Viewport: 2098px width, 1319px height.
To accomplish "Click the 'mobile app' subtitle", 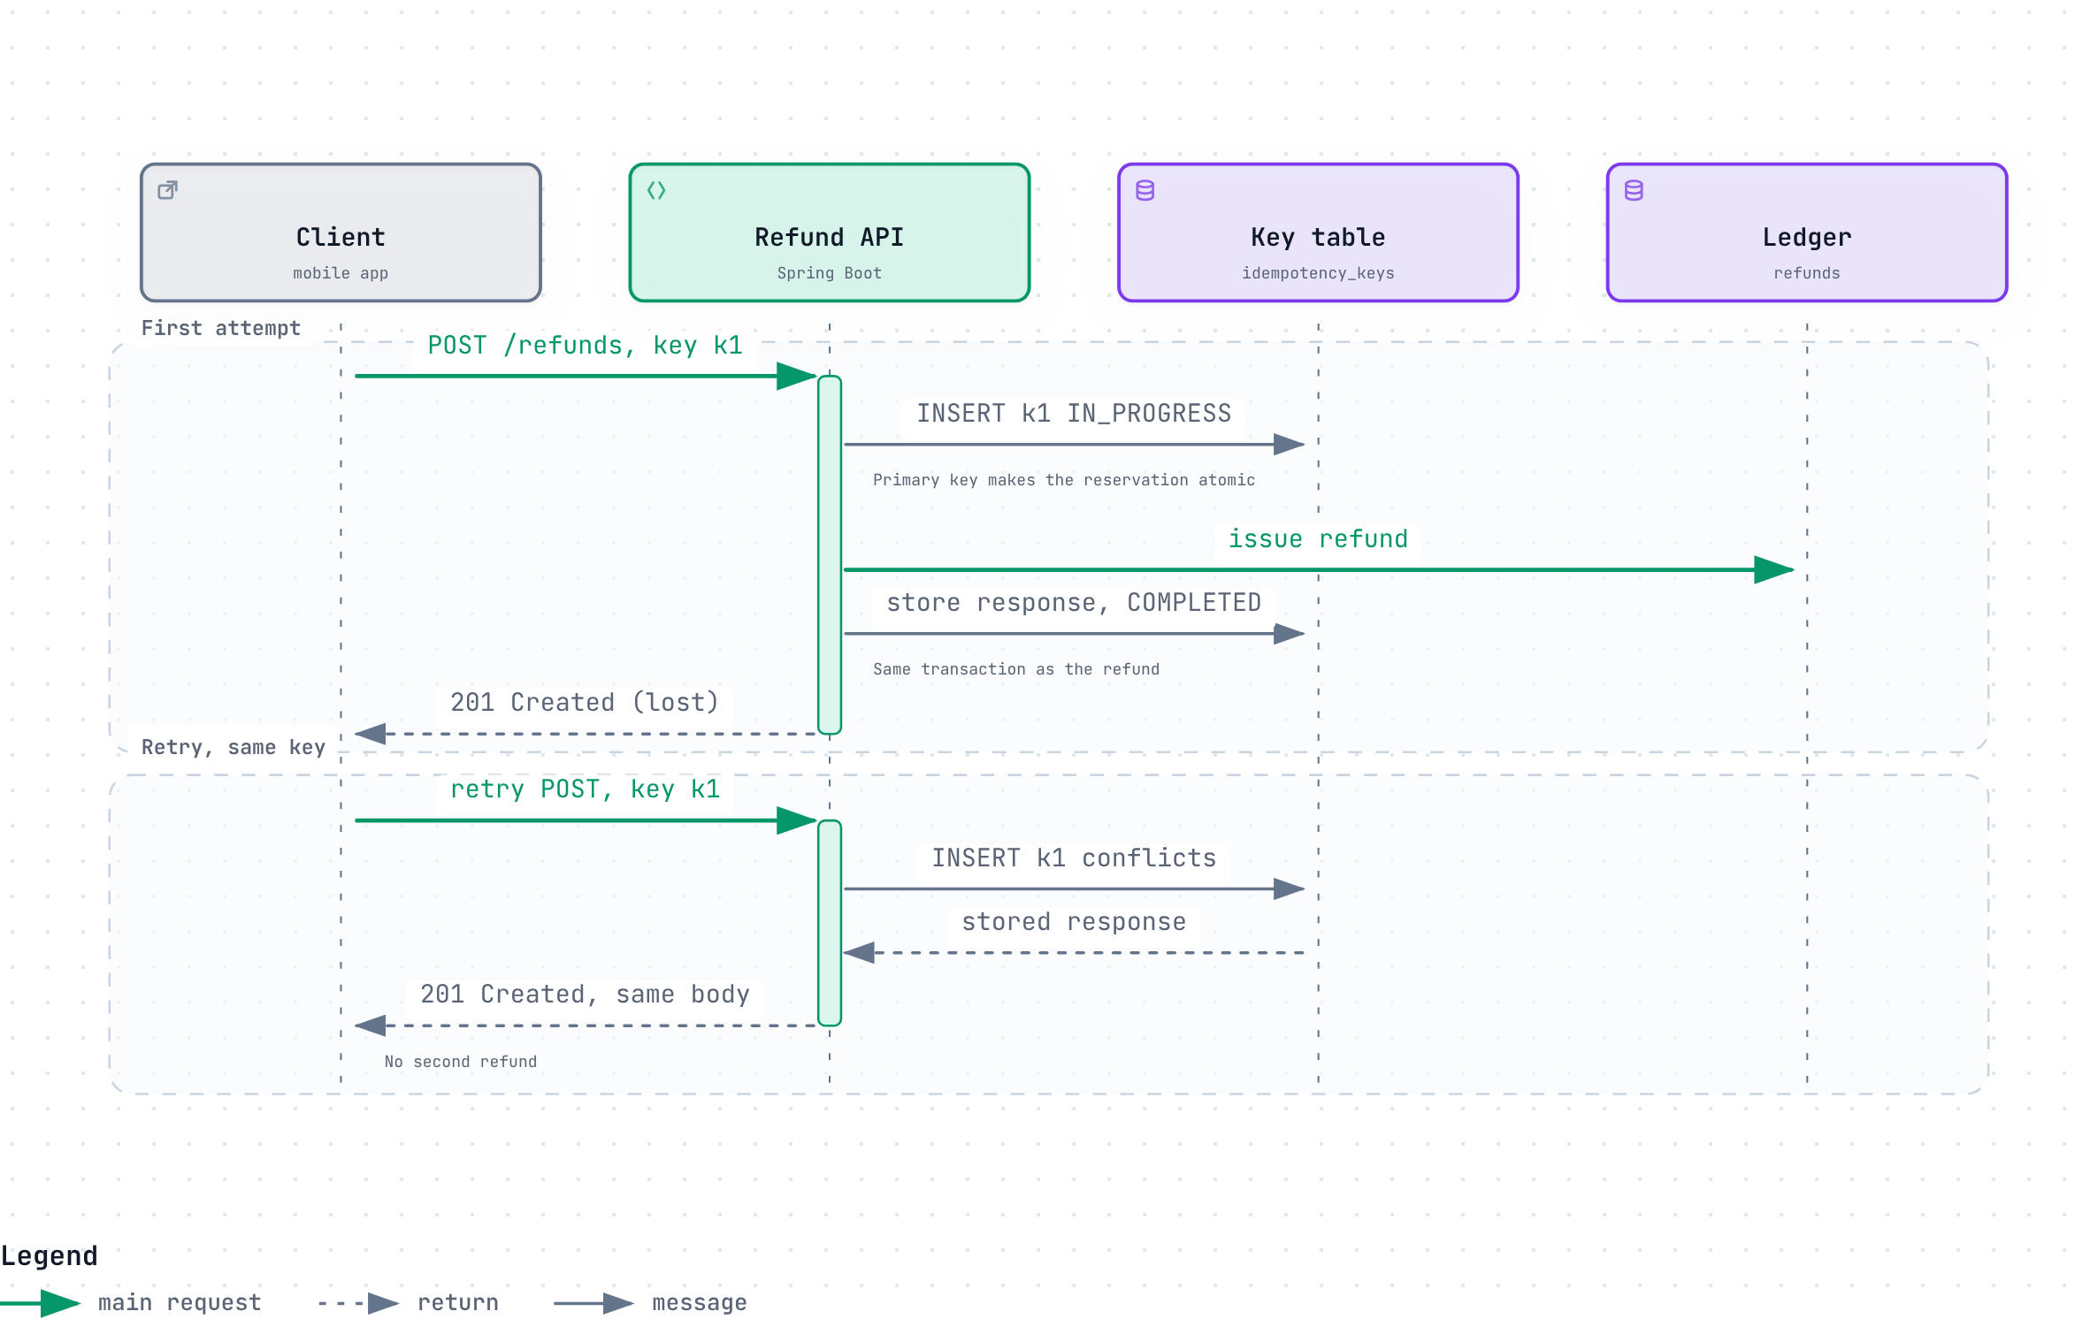I will coord(341,273).
